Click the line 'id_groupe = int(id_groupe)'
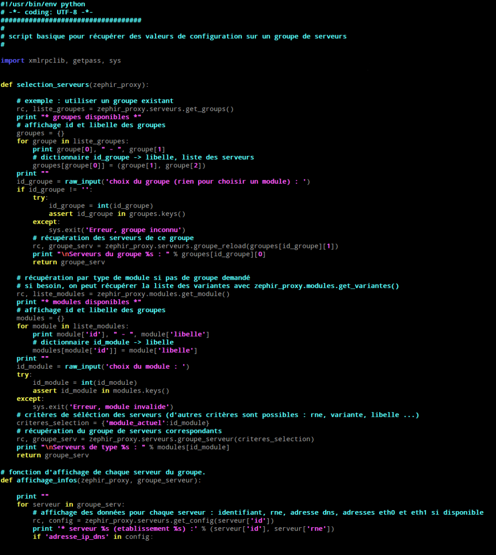 click(101, 206)
